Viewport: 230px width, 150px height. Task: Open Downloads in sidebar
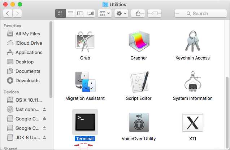click(x=23, y=80)
